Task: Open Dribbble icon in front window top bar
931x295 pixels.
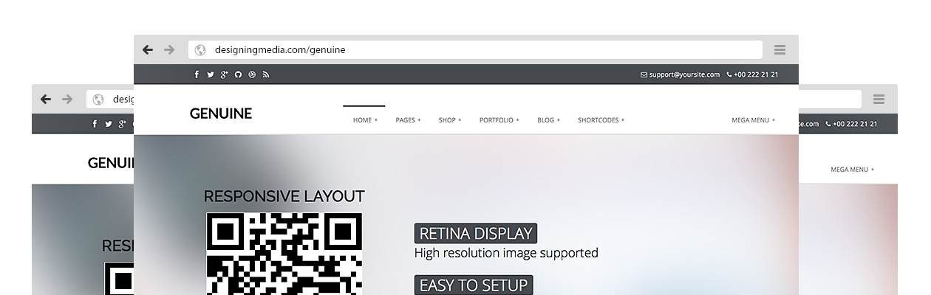Action: pyautogui.click(x=252, y=74)
